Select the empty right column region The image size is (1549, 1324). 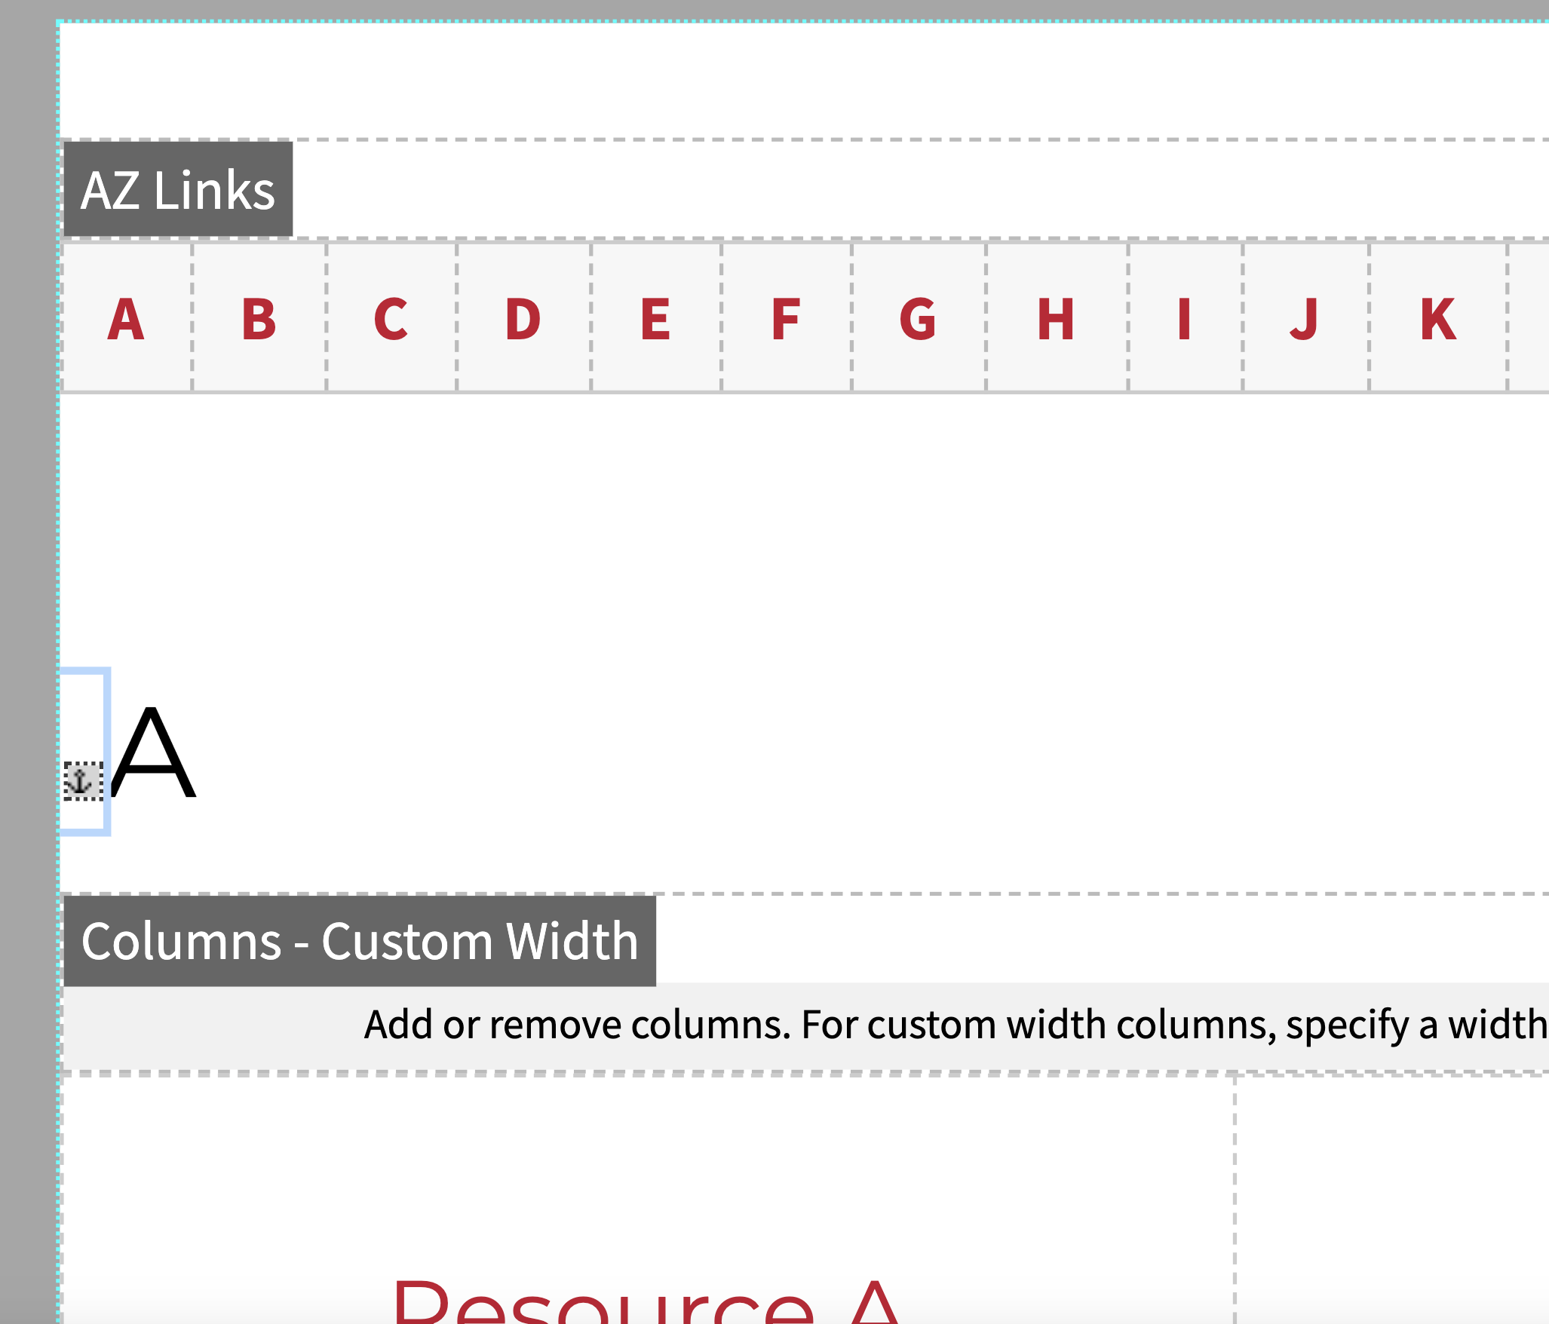pyautogui.click(x=1392, y=1199)
